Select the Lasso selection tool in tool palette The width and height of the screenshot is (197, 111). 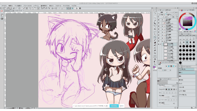[155, 32]
